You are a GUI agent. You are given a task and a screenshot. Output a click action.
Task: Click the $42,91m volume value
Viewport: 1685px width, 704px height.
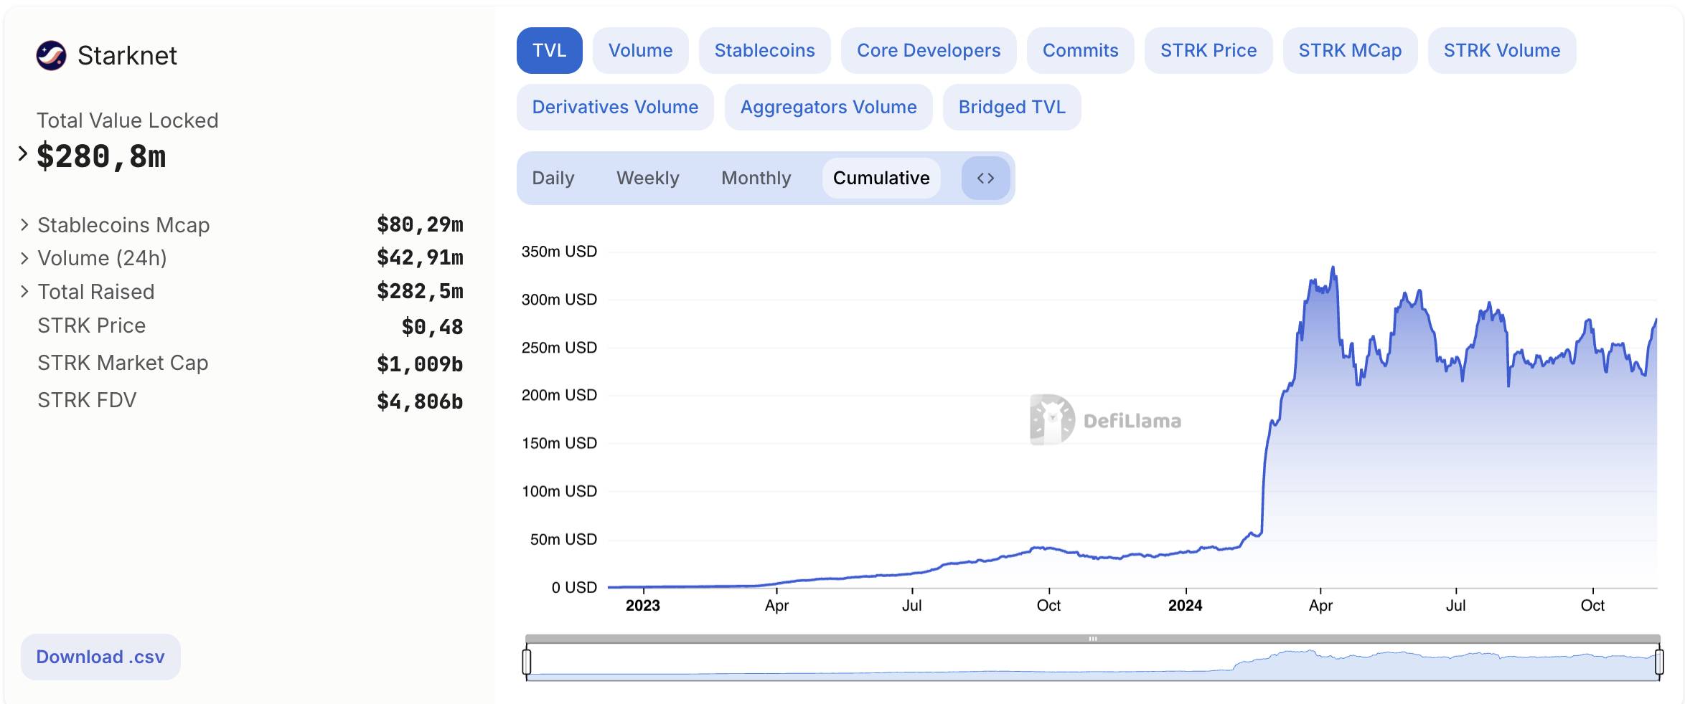coord(420,257)
